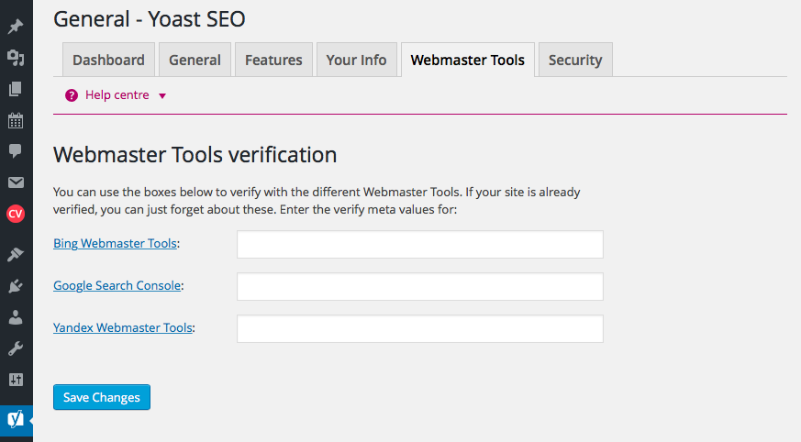Click the red CV icon in sidebar
Image resolution: width=801 pixels, height=442 pixels.
pyautogui.click(x=16, y=214)
